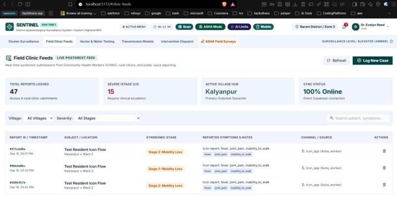Click report ID #3995f574
Viewport: 397px width, 199px height.
17,183
